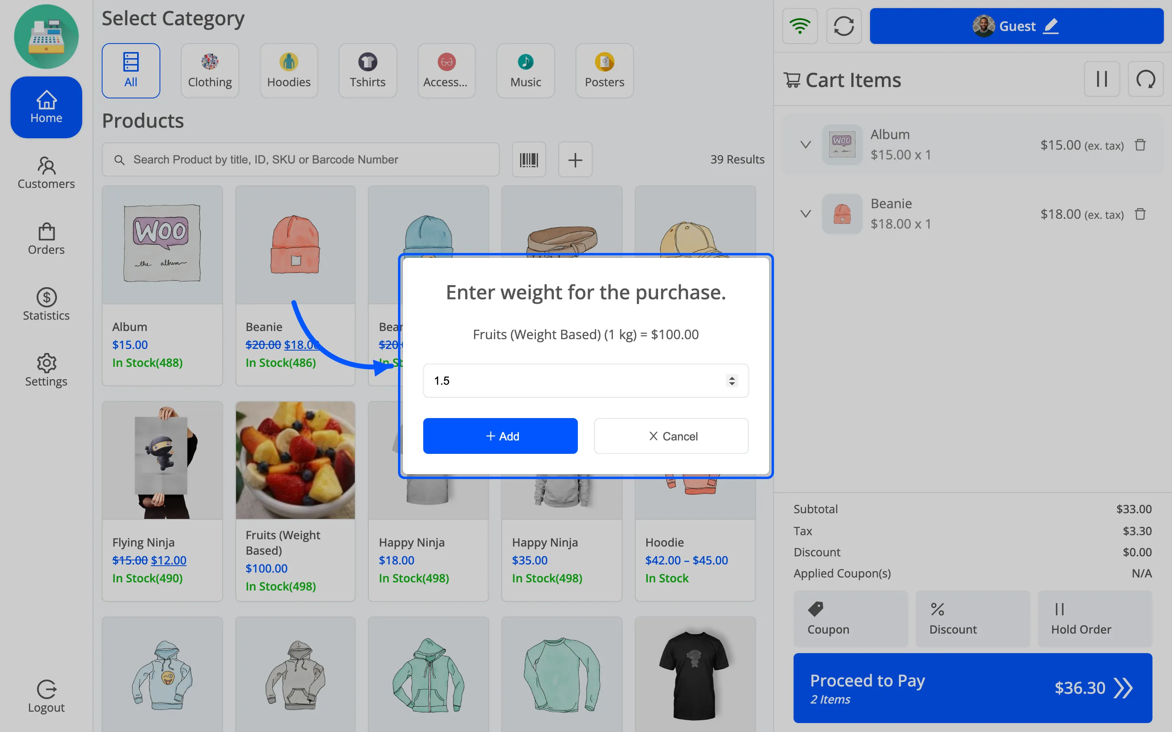Click the sync refresh icon

click(x=844, y=26)
